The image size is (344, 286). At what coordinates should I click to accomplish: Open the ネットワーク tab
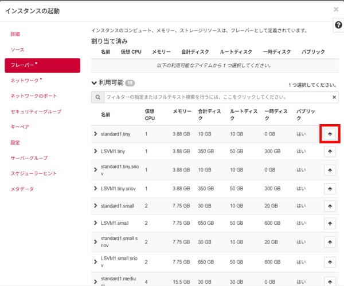click(x=25, y=81)
